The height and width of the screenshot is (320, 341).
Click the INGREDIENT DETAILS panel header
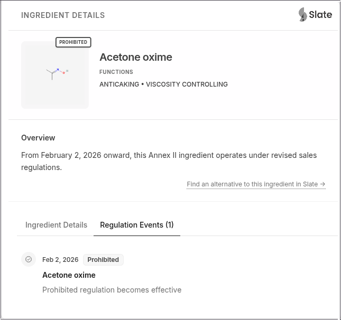click(x=63, y=15)
